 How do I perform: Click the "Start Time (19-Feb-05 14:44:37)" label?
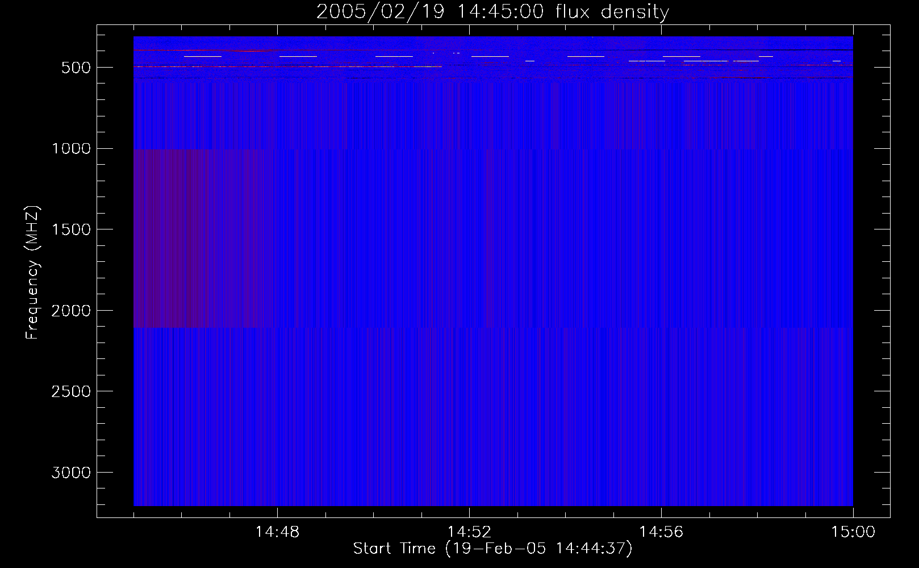[x=492, y=549]
